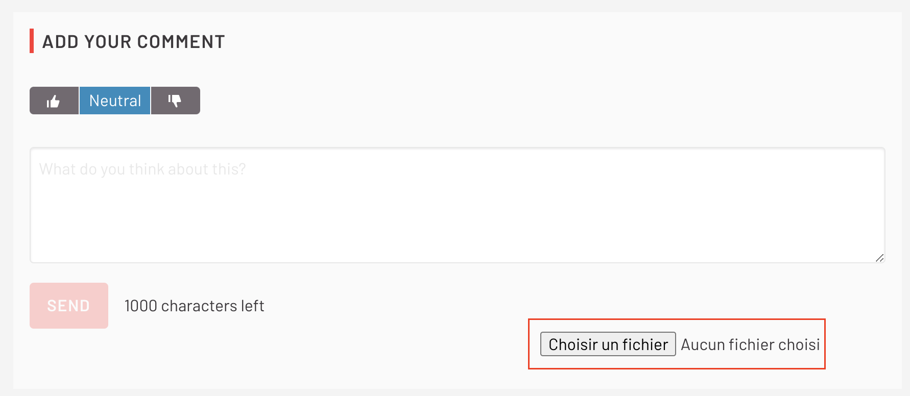The image size is (910, 396).
Task: Rate the comment as negative
Action: (x=175, y=101)
